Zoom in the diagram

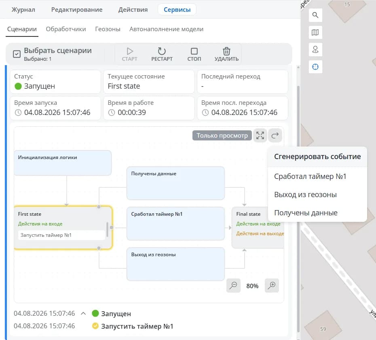coord(272,285)
